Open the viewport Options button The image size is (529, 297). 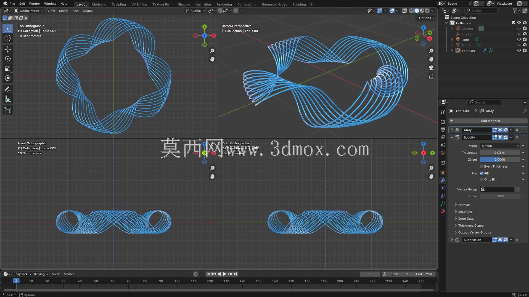pyautogui.click(x=427, y=18)
